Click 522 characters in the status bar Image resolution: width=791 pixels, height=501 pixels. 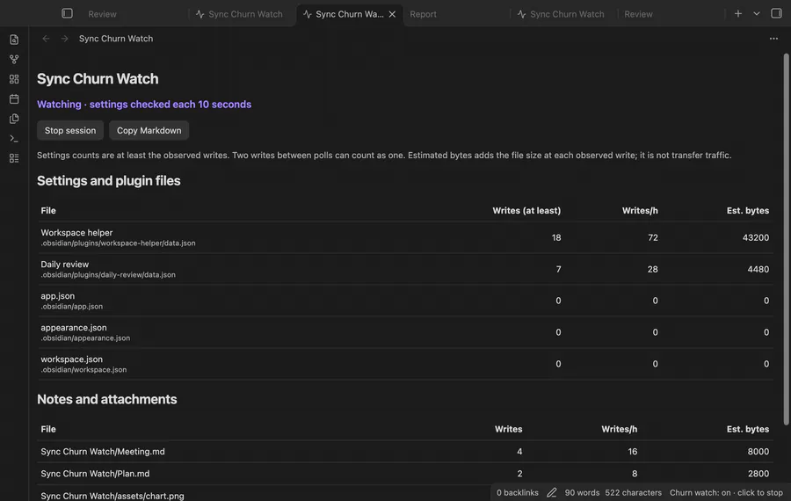633,492
